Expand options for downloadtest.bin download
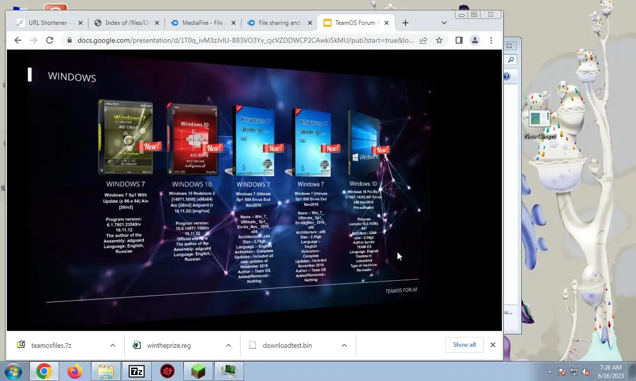Viewport: 636px width, 381px height. (x=344, y=345)
